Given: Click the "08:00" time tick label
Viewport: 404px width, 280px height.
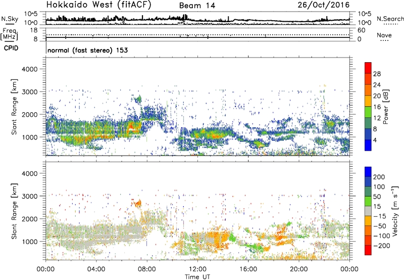Looking at the screenshot, I should point(147,269).
